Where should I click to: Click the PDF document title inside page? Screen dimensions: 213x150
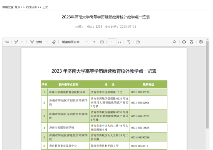tap(104, 71)
